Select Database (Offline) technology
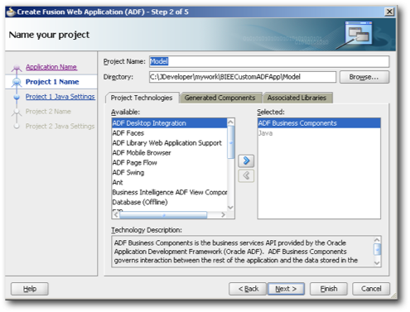The height and width of the screenshot is (312, 410). pyautogui.click(x=169, y=202)
